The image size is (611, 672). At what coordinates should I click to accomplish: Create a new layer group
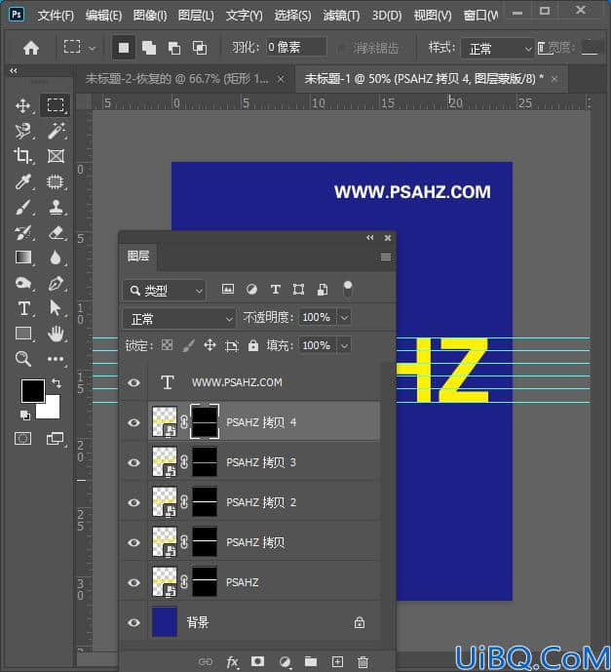pos(311,662)
